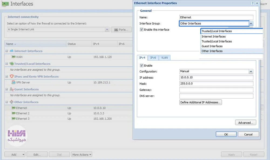Viewport: 270px width, 160px height.
Task: Open the Interface Group dropdown arrow
Action: click(x=251, y=23)
